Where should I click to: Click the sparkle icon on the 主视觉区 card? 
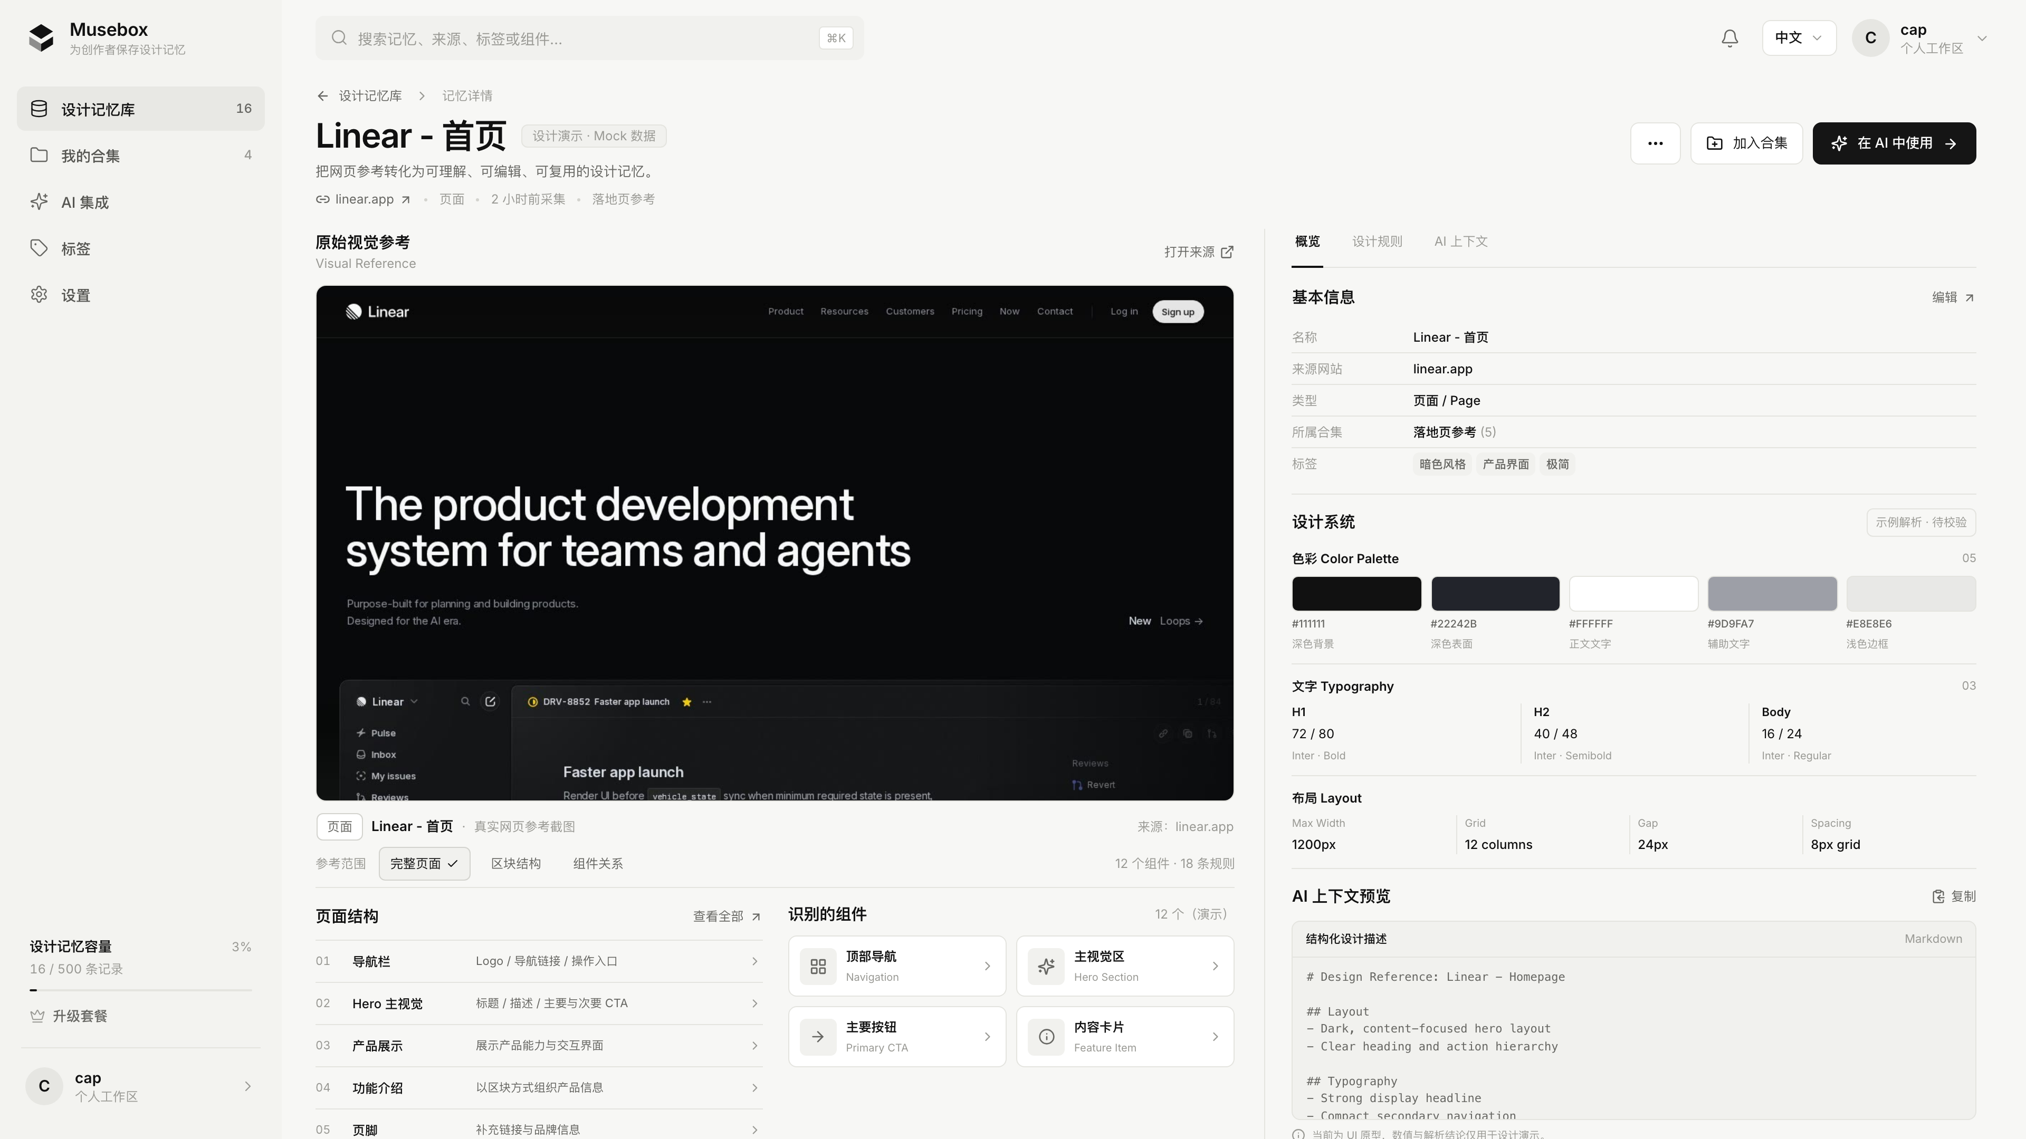(1046, 966)
